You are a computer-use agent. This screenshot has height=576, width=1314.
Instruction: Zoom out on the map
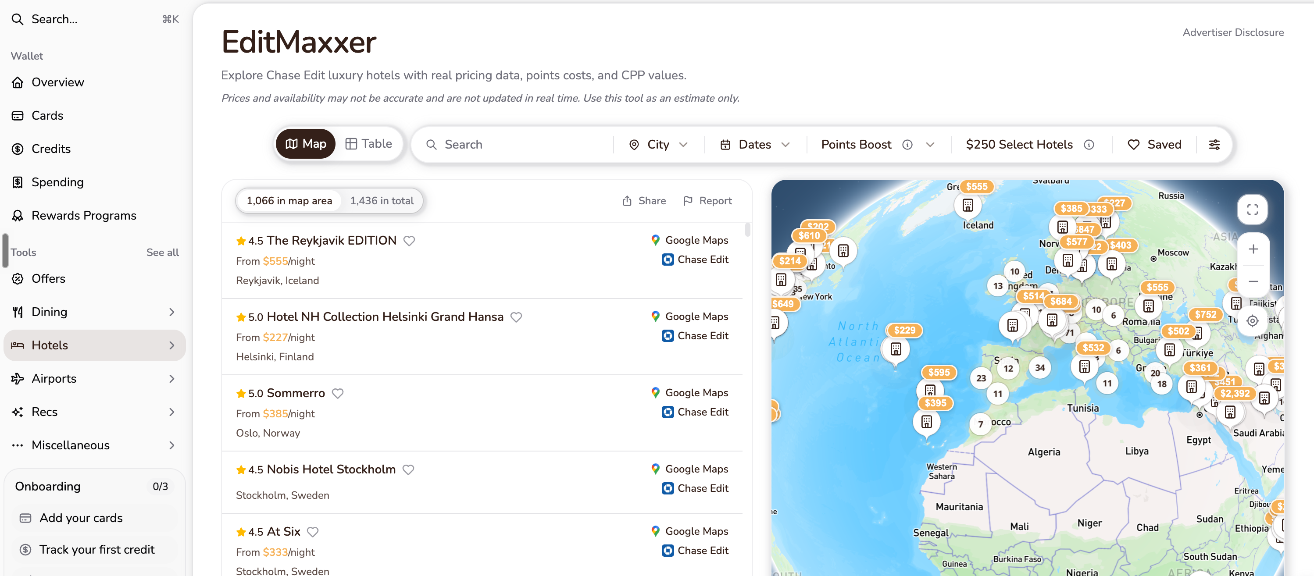point(1253,281)
